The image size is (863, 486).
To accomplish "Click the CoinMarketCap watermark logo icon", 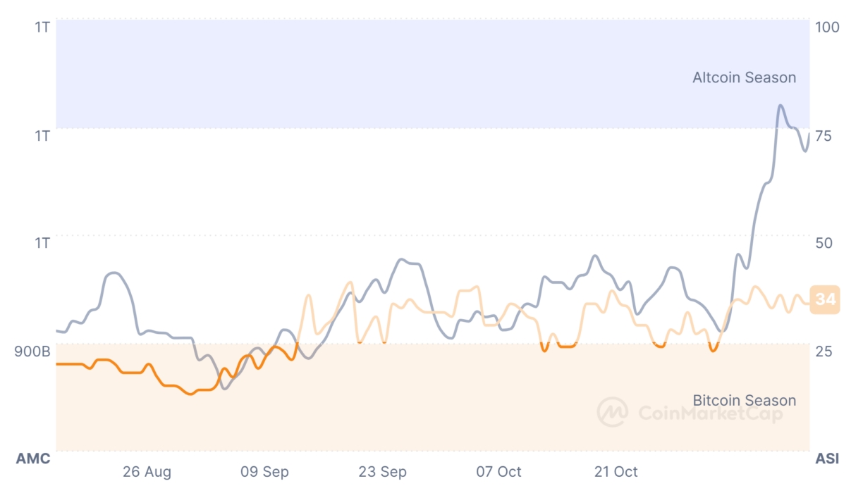I will click(612, 412).
